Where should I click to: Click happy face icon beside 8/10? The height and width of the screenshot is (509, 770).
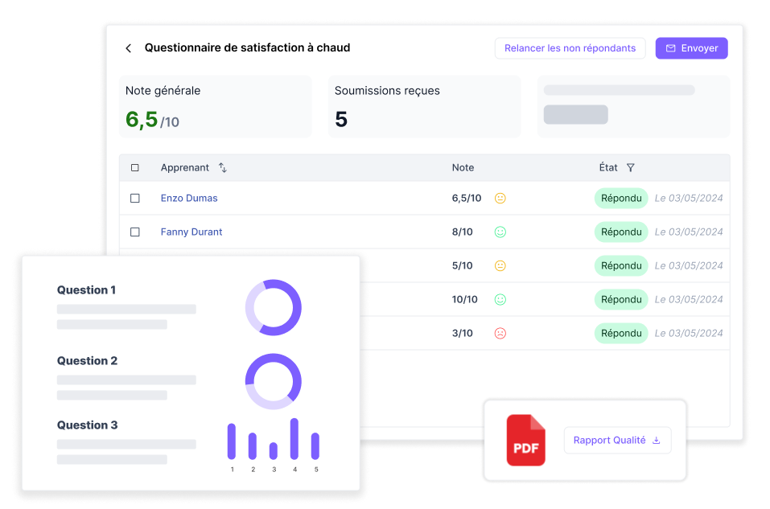(x=500, y=232)
